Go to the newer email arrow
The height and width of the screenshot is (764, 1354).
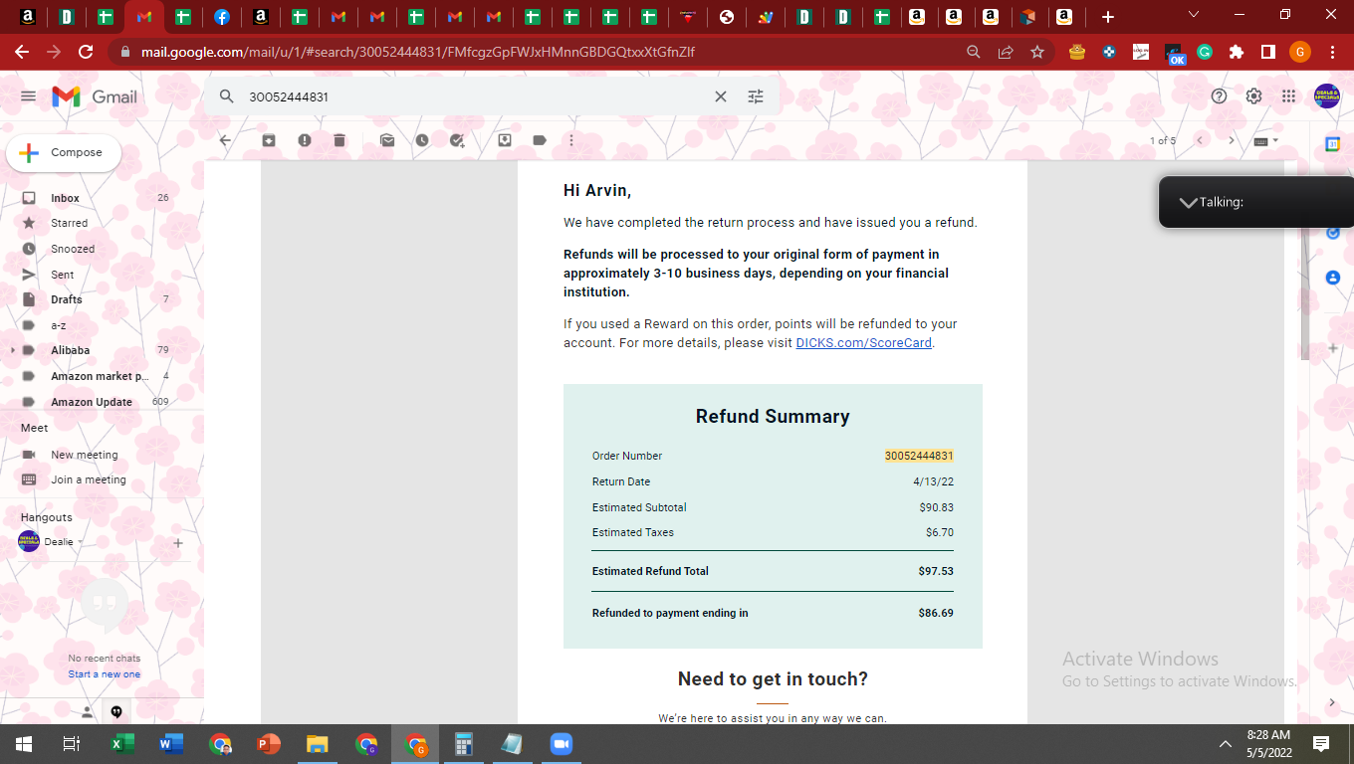1200,140
